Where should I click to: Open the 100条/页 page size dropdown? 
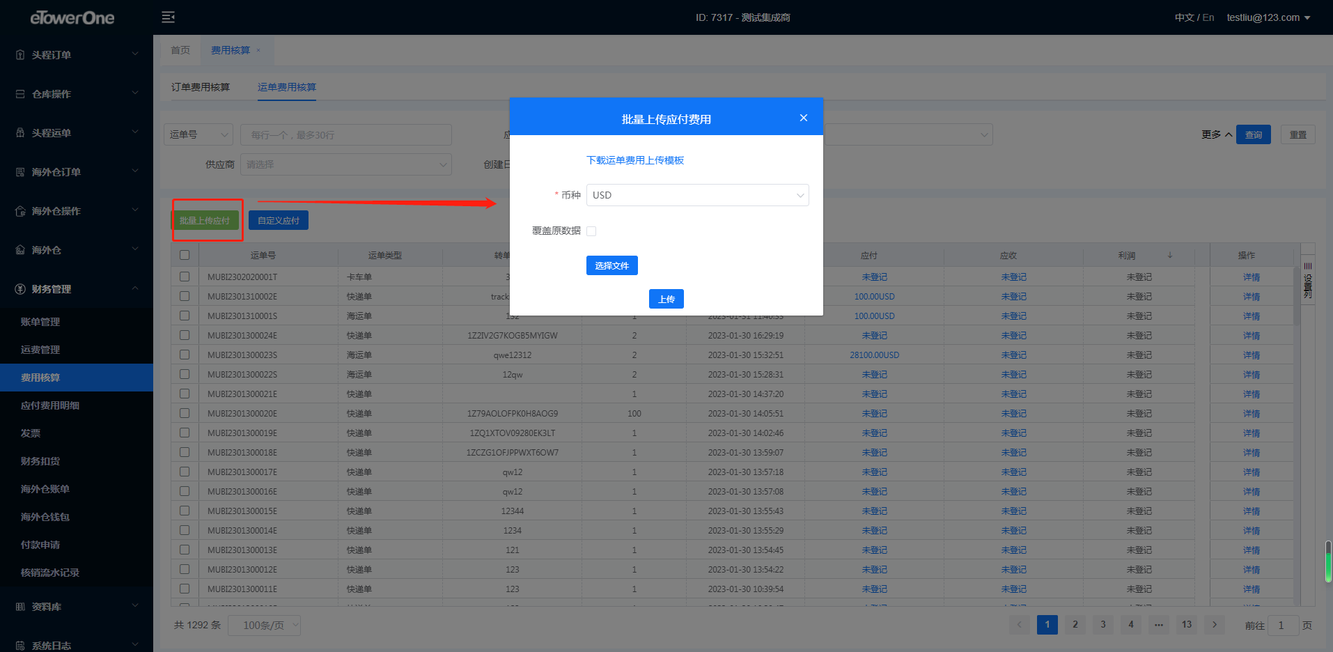coord(264,626)
